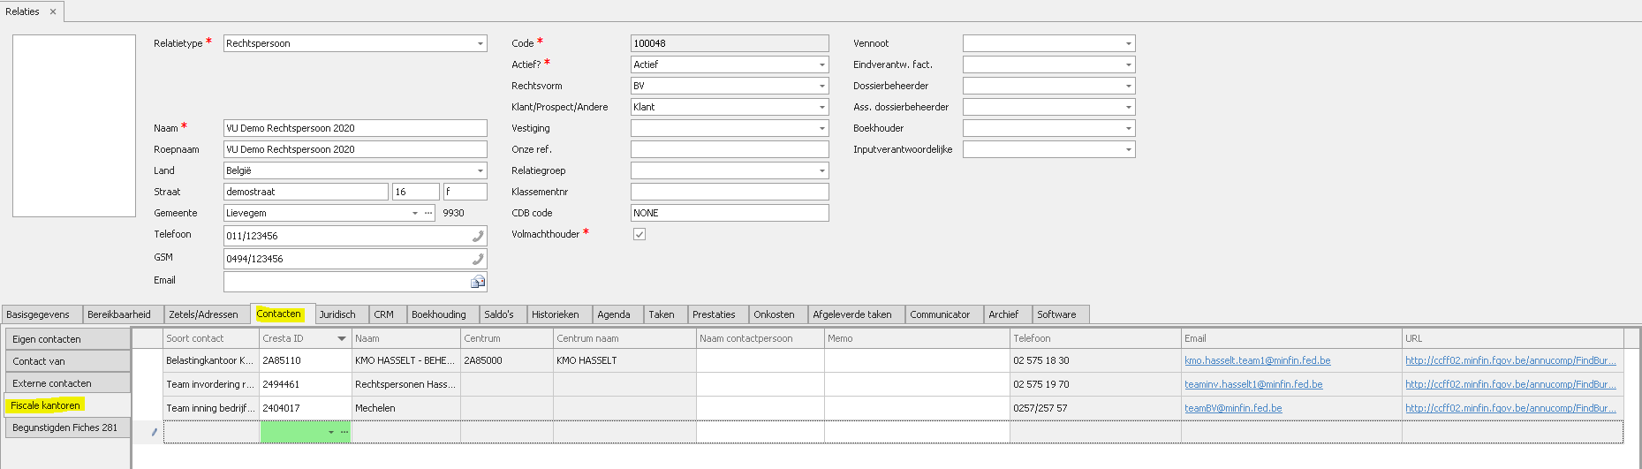This screenshot has width=1642, height=469.
Task: Click the ellipsis button in green Cresta ID cell
Action: 344,432
